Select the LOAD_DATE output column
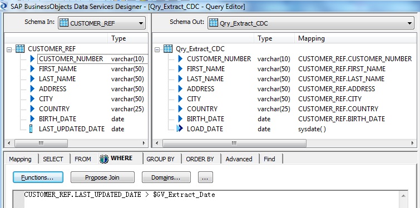The width and height of the screenshot is (420, 208). click(205, 129)
